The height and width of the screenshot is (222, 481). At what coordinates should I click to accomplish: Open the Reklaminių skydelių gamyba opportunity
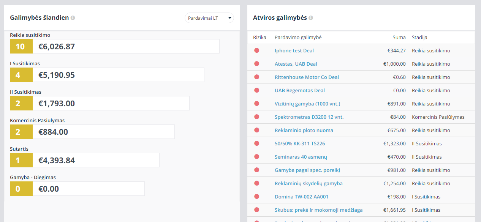pos(309,183)
